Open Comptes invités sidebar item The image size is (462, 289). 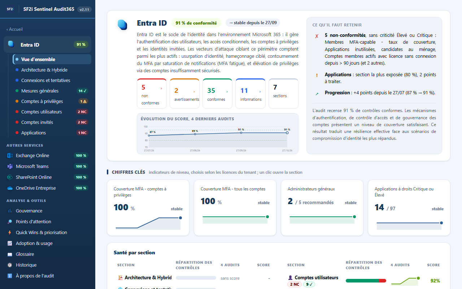[52, 122]
